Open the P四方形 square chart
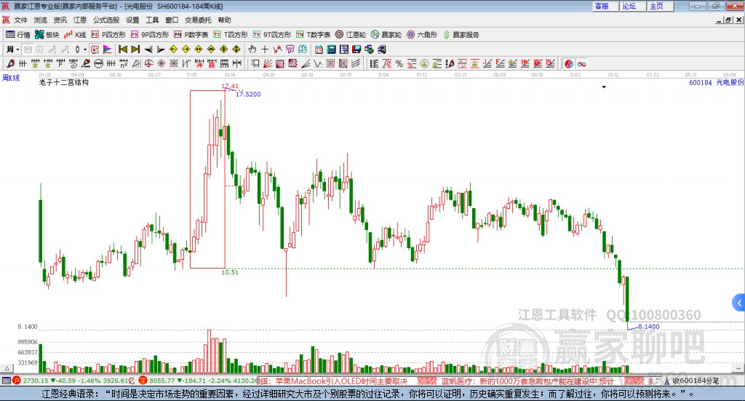 (108, 35)
